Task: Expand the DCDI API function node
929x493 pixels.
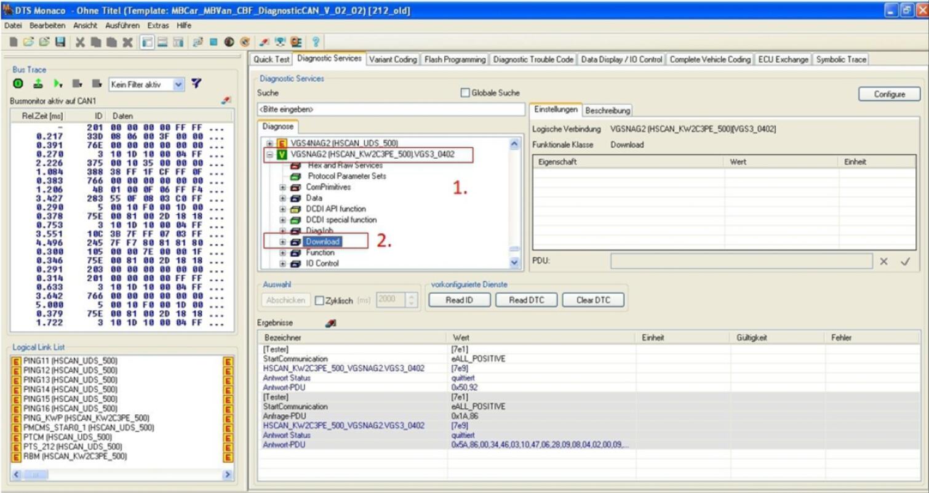Action: pos(283,209)
